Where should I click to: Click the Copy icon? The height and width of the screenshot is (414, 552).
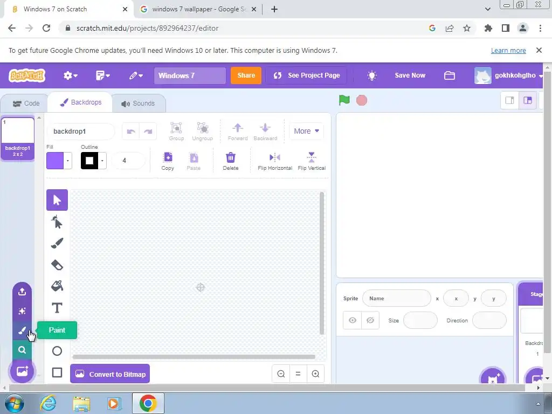click(x=168, y=161)
